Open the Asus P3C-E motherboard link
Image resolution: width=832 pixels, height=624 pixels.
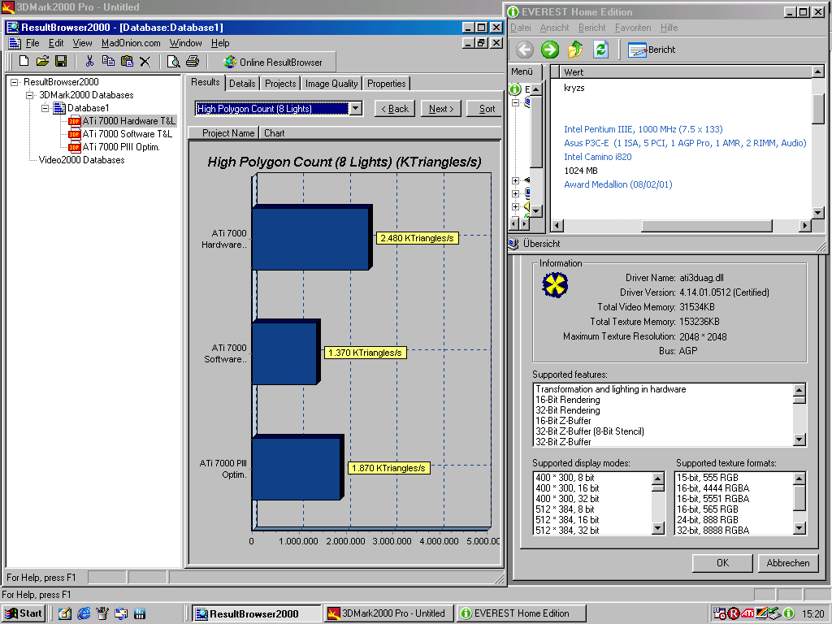[x=685, y=143]
